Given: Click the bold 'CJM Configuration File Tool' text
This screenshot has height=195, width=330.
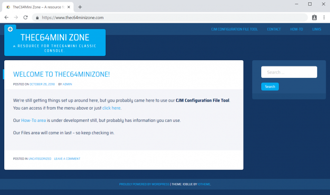Looking at the screenshot, I should (202, 101).
